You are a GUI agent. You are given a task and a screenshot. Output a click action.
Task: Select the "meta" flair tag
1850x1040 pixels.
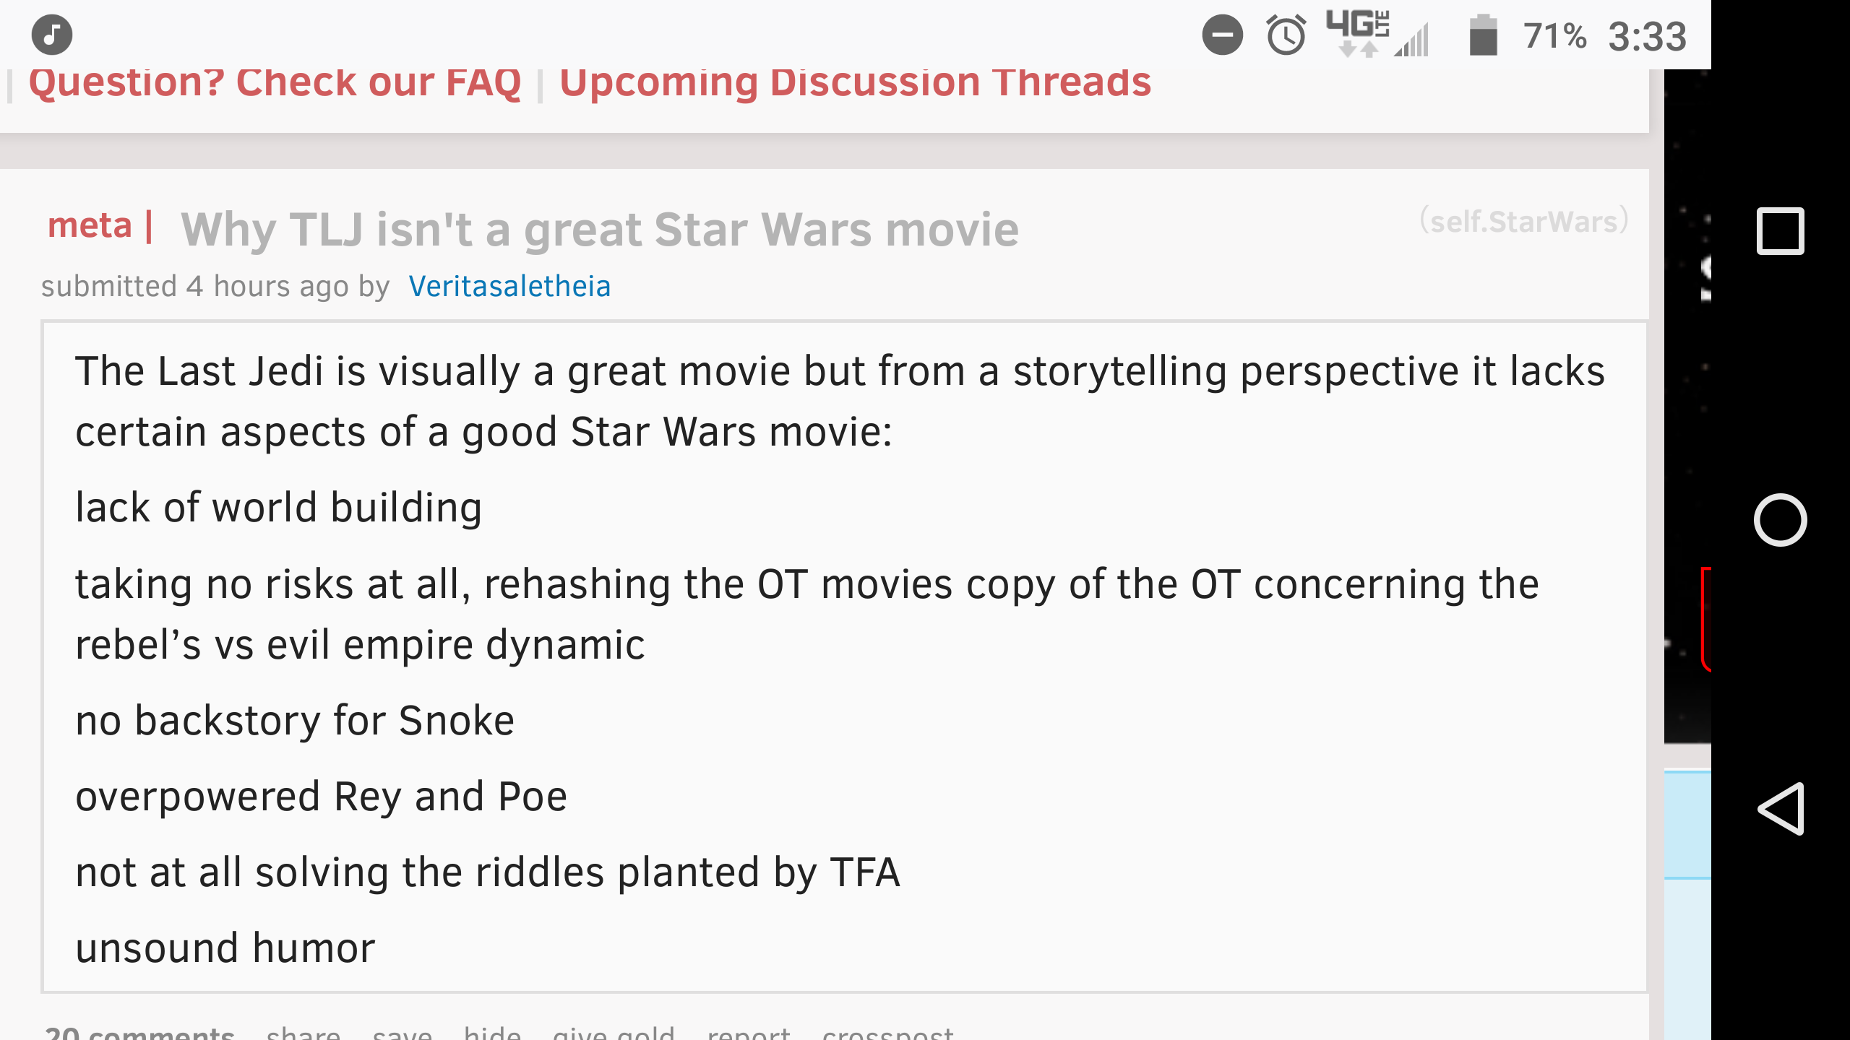[x=90, y=225]
